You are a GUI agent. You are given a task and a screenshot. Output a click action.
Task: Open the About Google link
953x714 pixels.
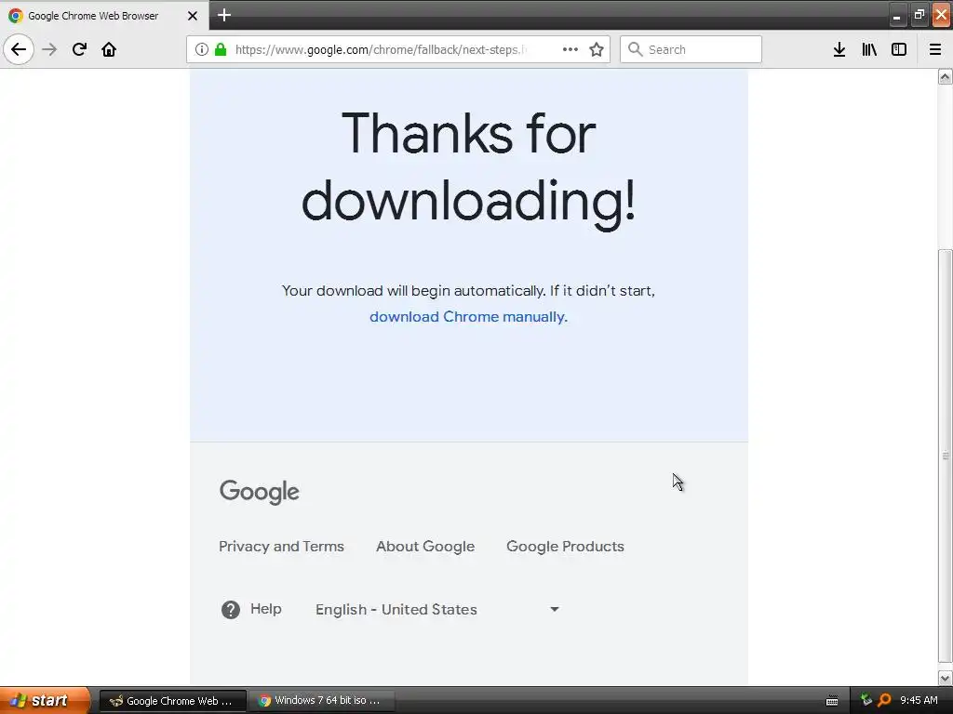(x=425, y=547)
